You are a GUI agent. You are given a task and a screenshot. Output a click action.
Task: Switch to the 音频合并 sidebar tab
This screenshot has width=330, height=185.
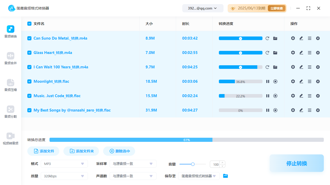[11, 59]
